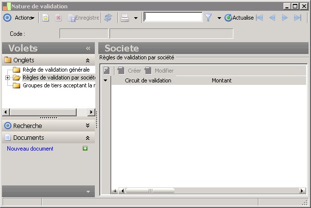Viewport: 311px width, 208px height.
Task: Open the grid column selector arrow
Action: coord(106,80)
